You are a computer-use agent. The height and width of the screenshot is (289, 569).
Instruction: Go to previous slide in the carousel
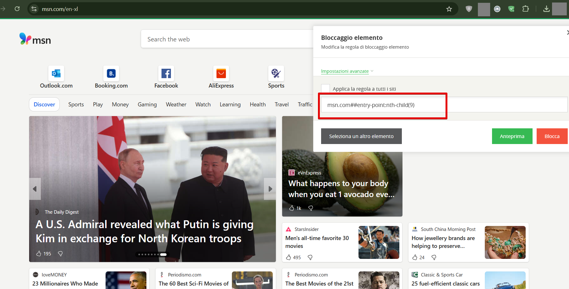[35, 189]
